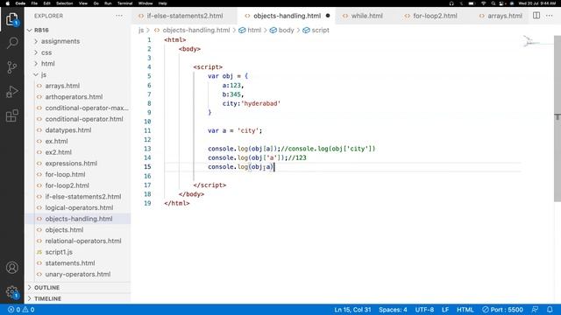This screenshot has height=315, width=561.
Task: Click the minimap preview
Action: pyautogui.click(x=537, y=42)
